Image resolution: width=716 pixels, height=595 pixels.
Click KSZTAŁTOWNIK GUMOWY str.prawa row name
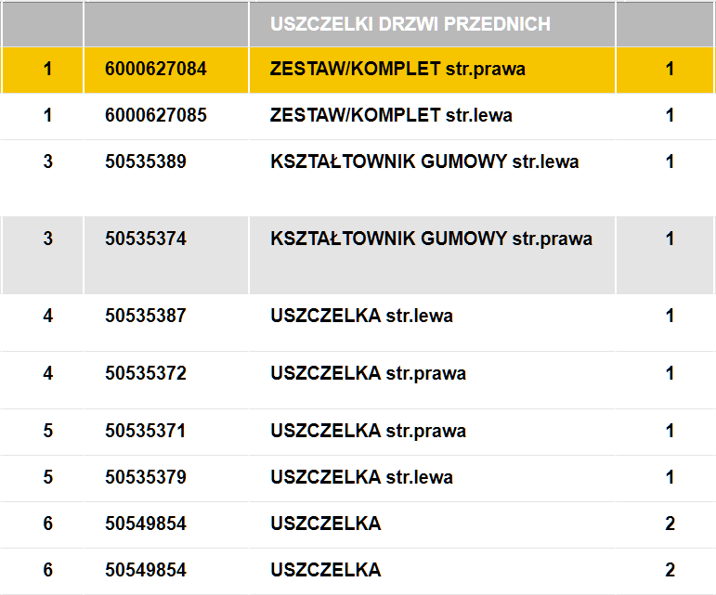pos(431,239)
